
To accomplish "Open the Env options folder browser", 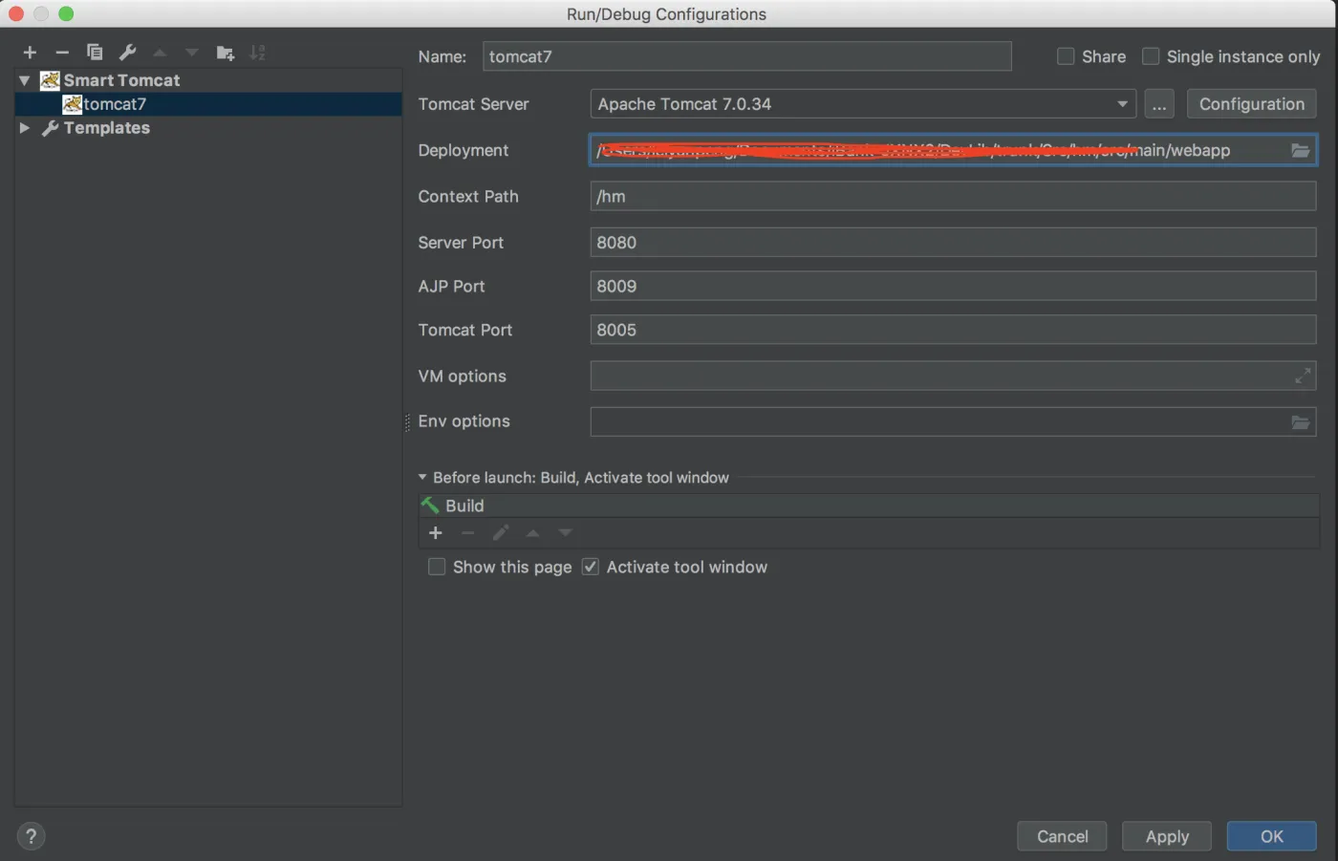I will click(x=1300, y=421).
